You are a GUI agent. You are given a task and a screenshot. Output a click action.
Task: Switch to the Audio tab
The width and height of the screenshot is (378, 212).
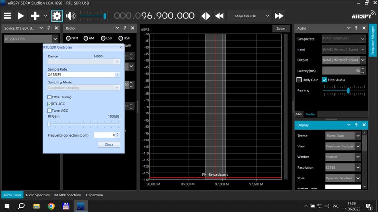point(310,114)
